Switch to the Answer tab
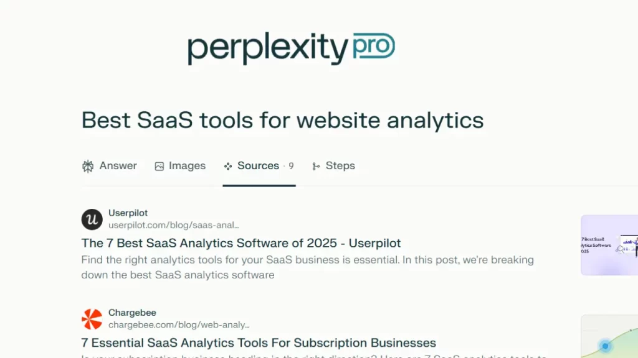The image size is (638, 358). pos(118,166)
